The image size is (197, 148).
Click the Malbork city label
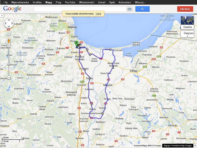[x=108, y=85]
